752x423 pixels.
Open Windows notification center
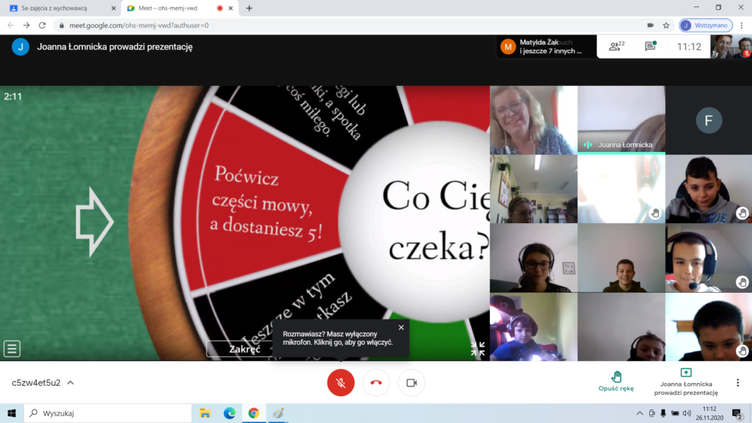click(738, 413)
